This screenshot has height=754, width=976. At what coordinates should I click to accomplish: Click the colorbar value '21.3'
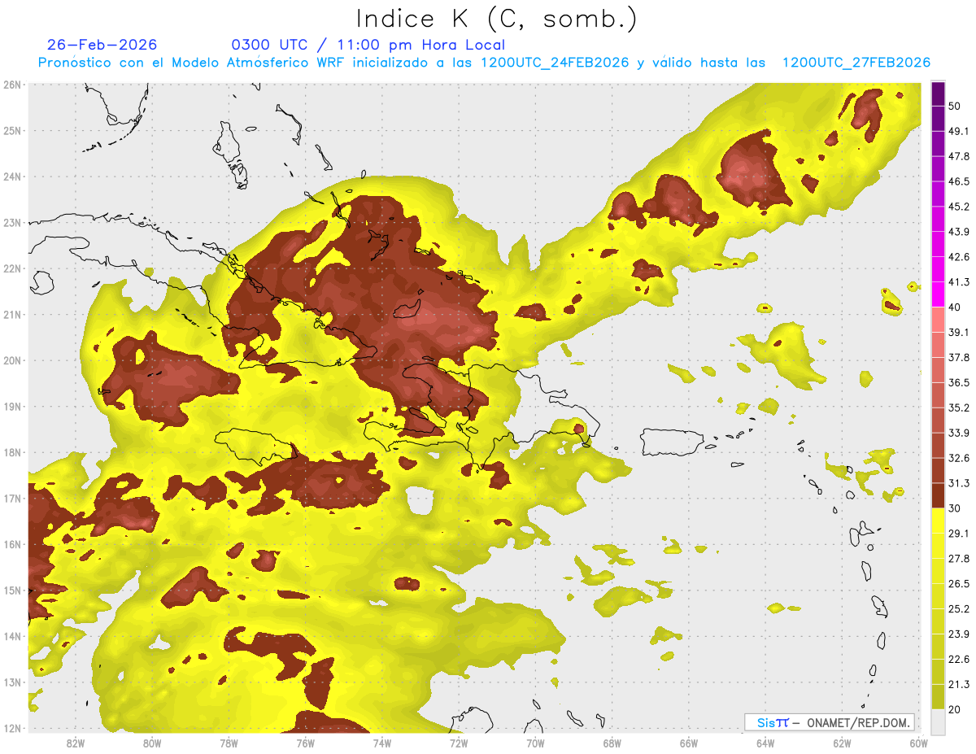(x=958, y=685)
